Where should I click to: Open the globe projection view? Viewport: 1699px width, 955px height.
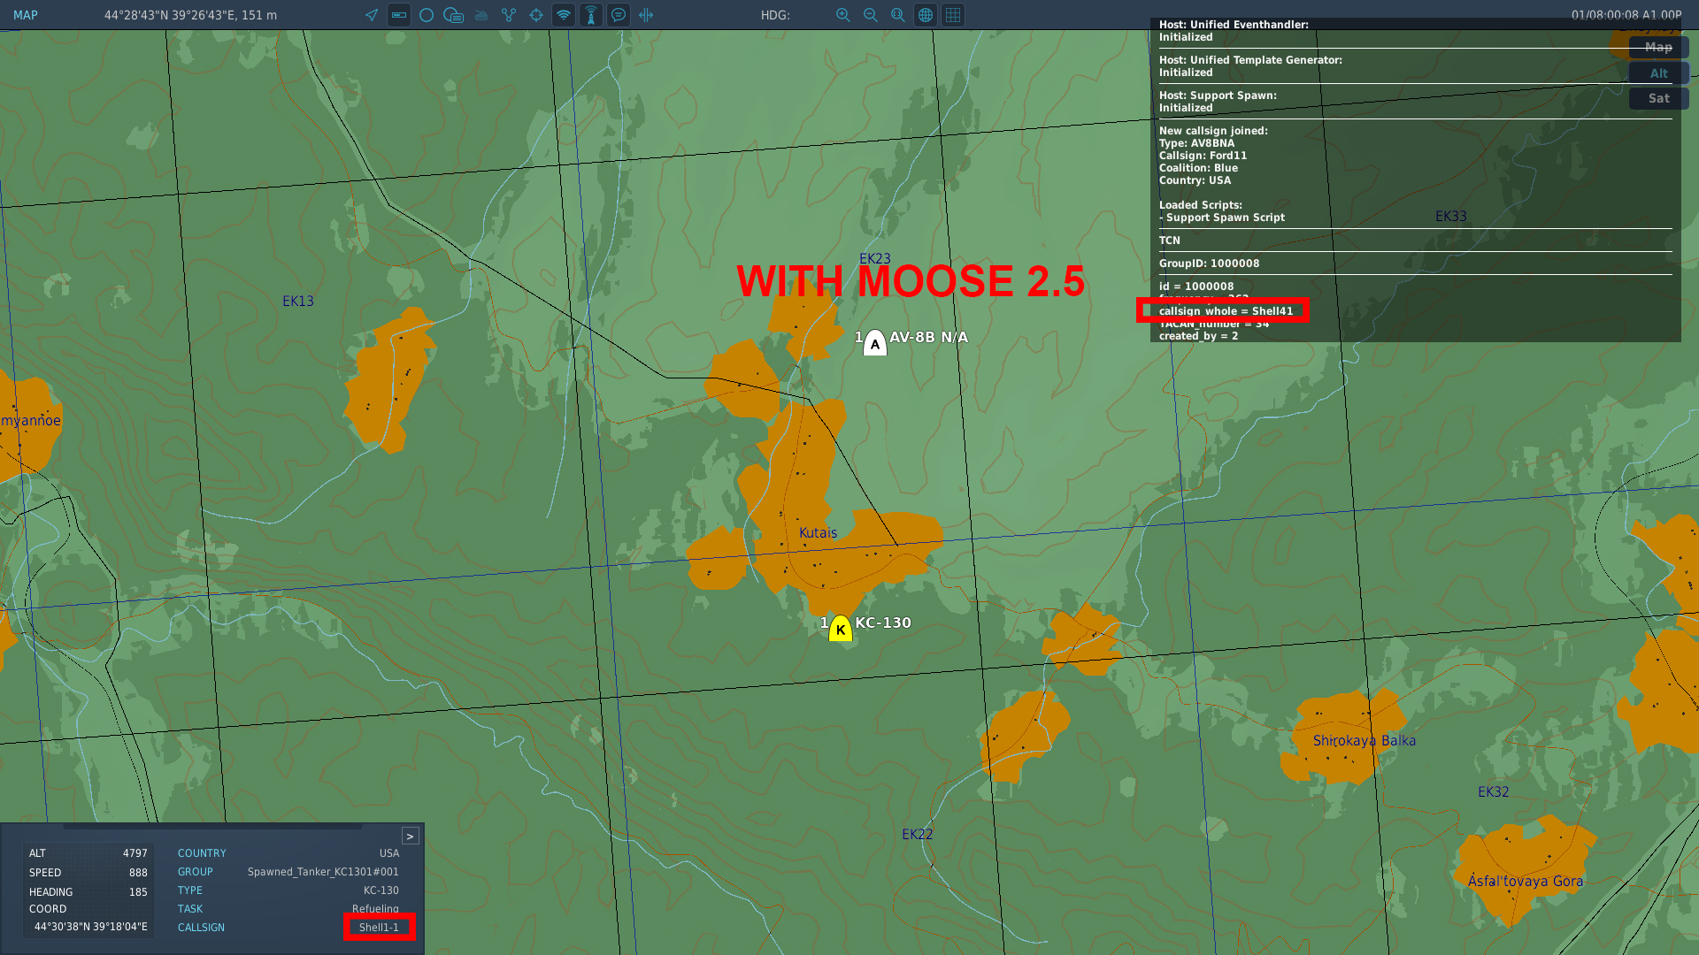[926, 15]
